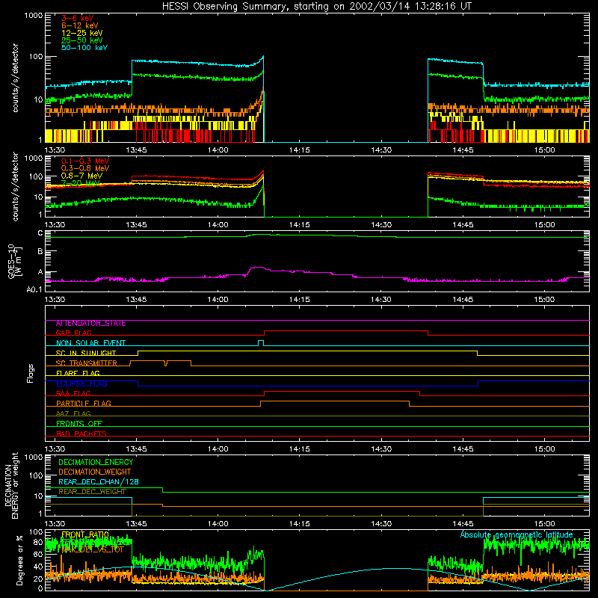This screenshot has height=598, width=598.
Task: Select the C class label on GOES axis
Action: point(40,233)
